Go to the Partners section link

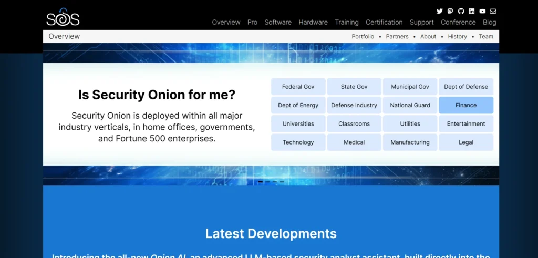pos(397,36)
